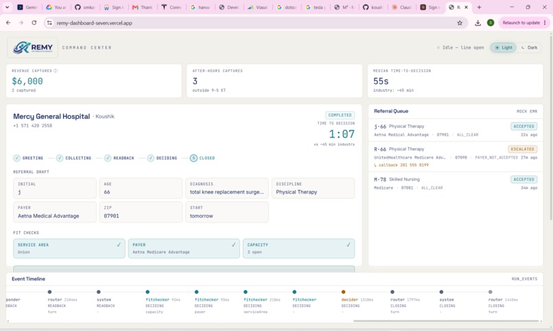The image size is (553, 331).
Task: Open R-66 escalated referral
Action: (456, 157)
